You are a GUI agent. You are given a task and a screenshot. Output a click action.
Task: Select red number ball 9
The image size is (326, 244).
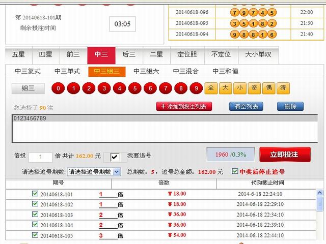click(x=196, y=88)
